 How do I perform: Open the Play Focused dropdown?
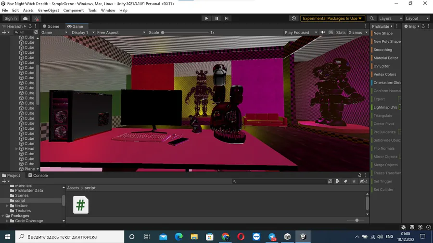click(301, 32)
